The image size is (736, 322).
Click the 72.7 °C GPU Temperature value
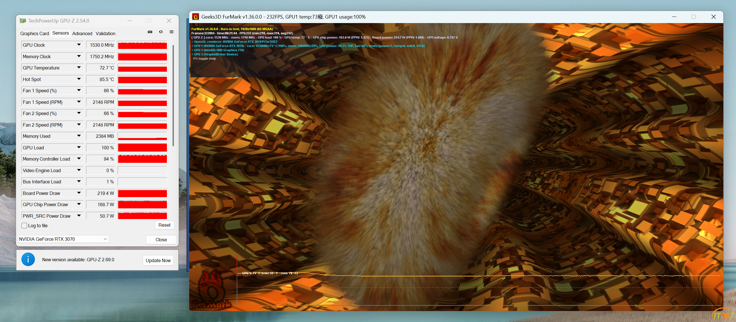[100, 68]
